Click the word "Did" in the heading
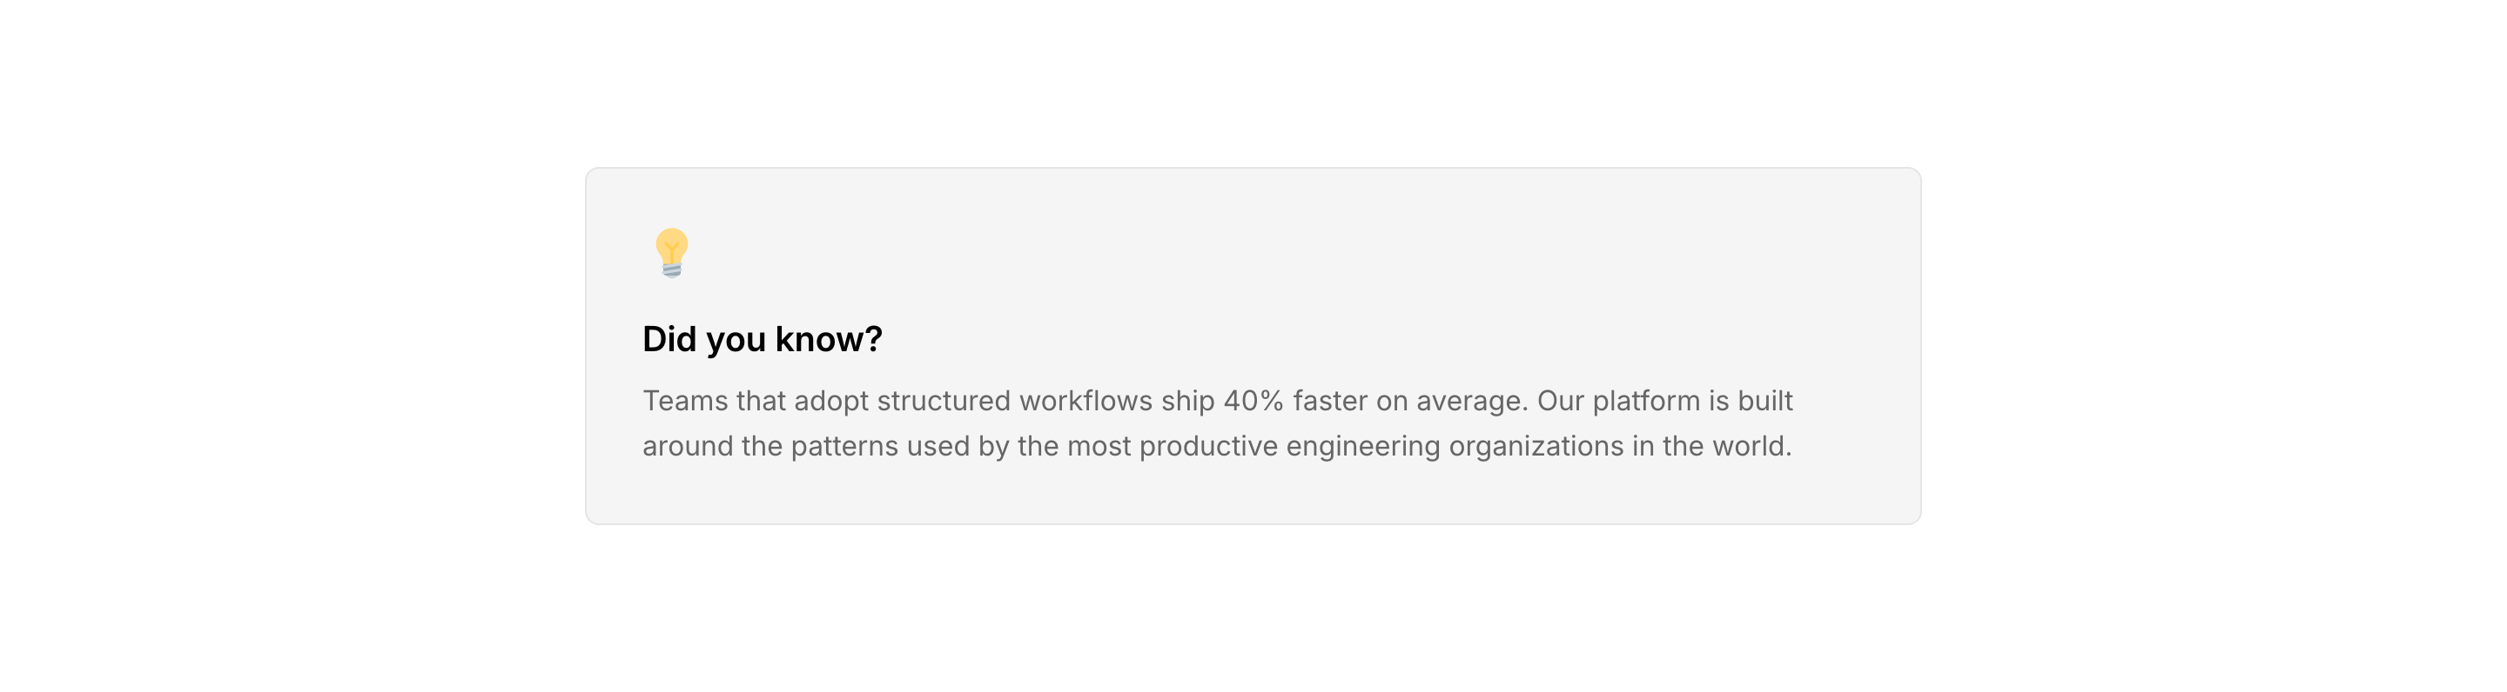This screenshot has width=2507, height=692. coord(669,339)
